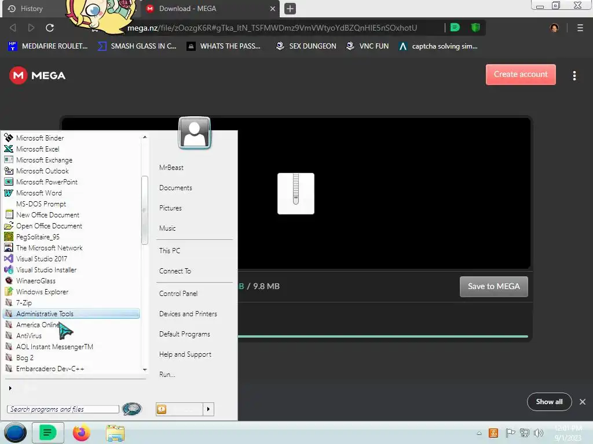Select New Office Document
The image size is (593, 444).
[x=47, y=215]
